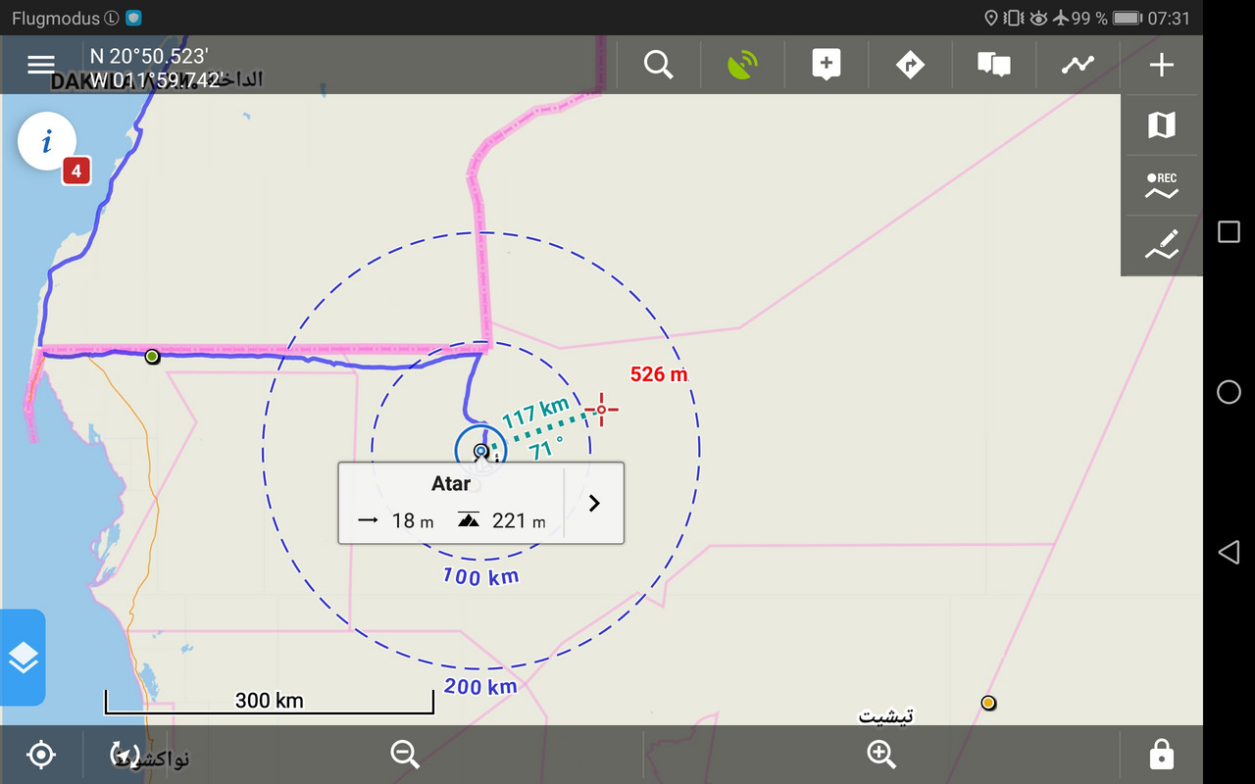Tap the Atar location marker on map
The width and height of the screenshot is (1255, 784).
tap(480, 451)
